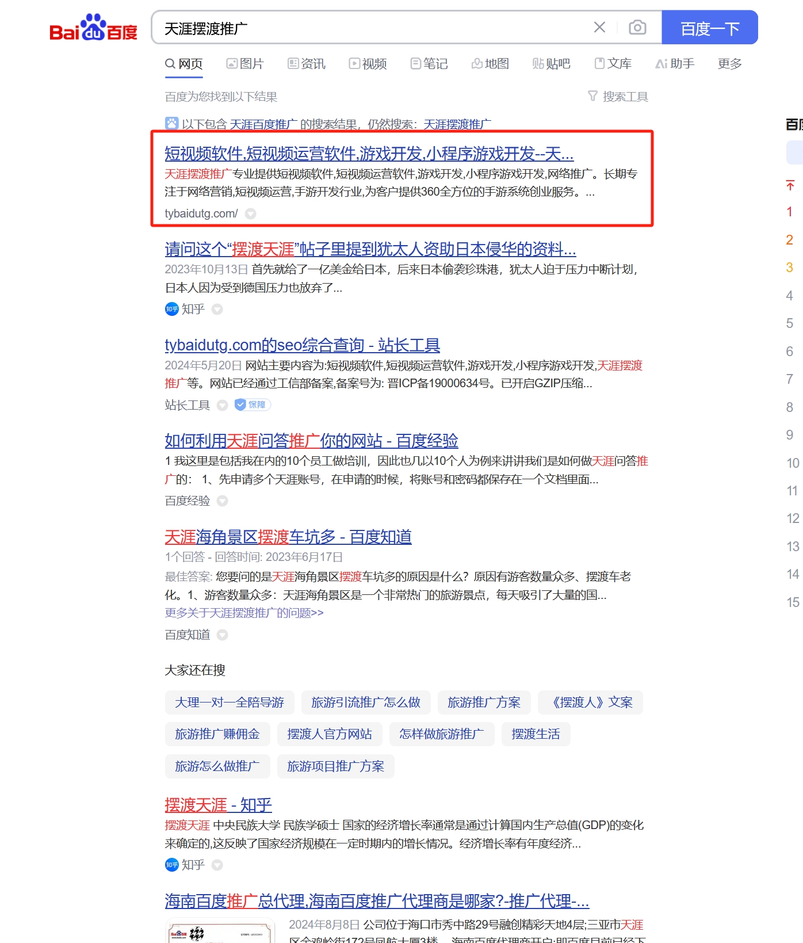Click the 保障 shield badge
803x943 pixels.
click(x=253, y=404)
